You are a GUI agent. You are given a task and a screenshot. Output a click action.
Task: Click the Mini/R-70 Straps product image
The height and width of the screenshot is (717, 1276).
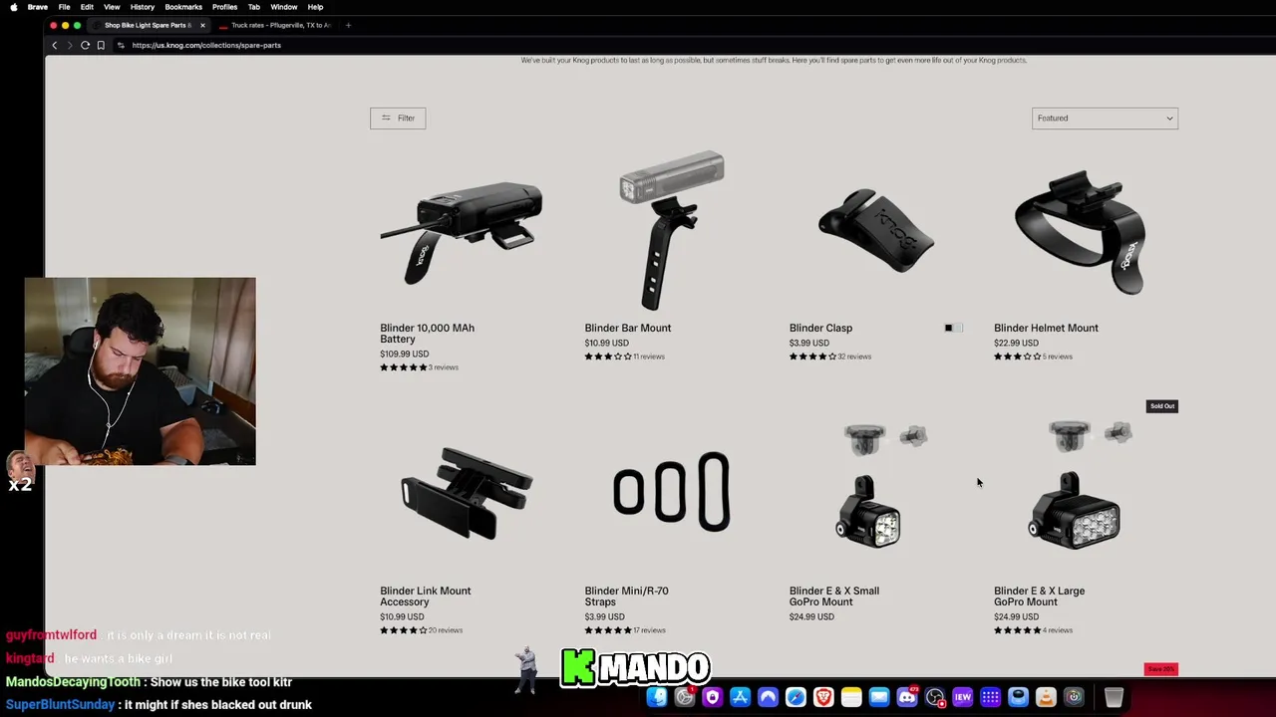tap(671, 492)
